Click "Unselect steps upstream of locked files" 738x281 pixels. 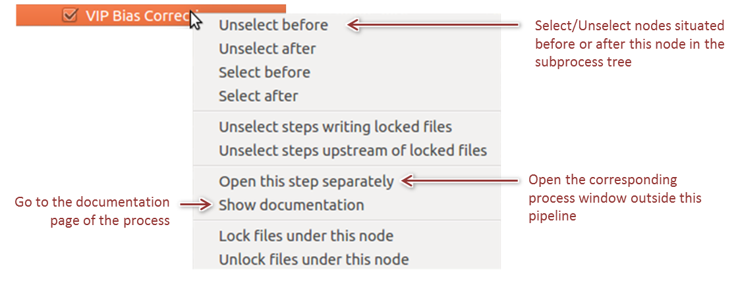click(353, 150)
